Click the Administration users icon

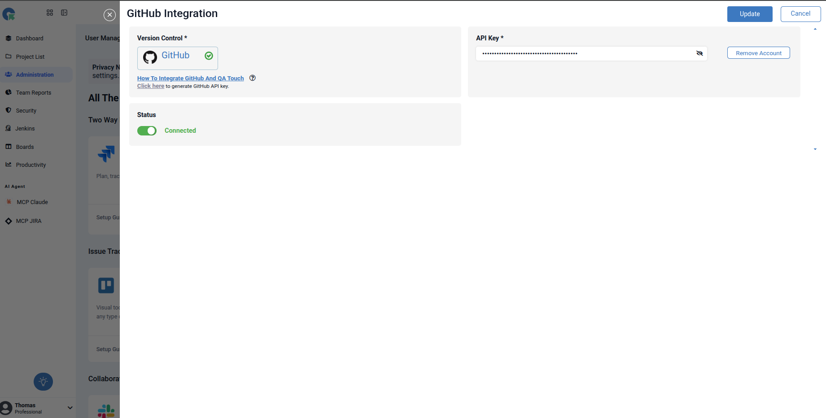[9, 74]
